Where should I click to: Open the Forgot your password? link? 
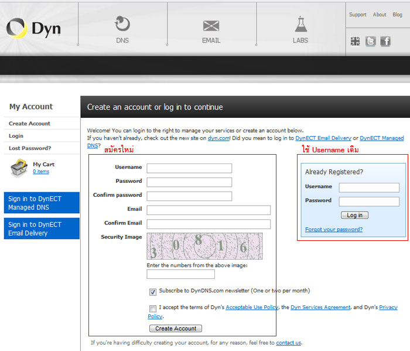334,229
